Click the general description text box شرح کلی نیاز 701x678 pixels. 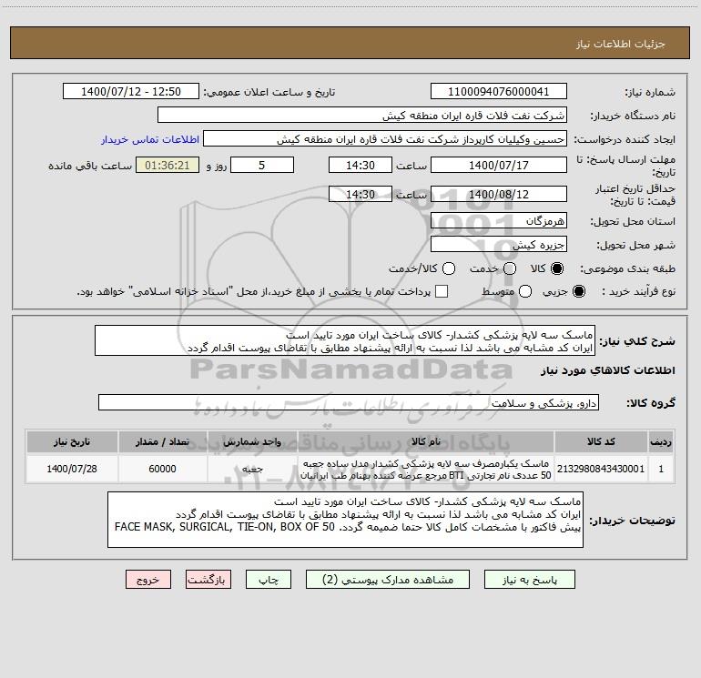click(345, 341)
